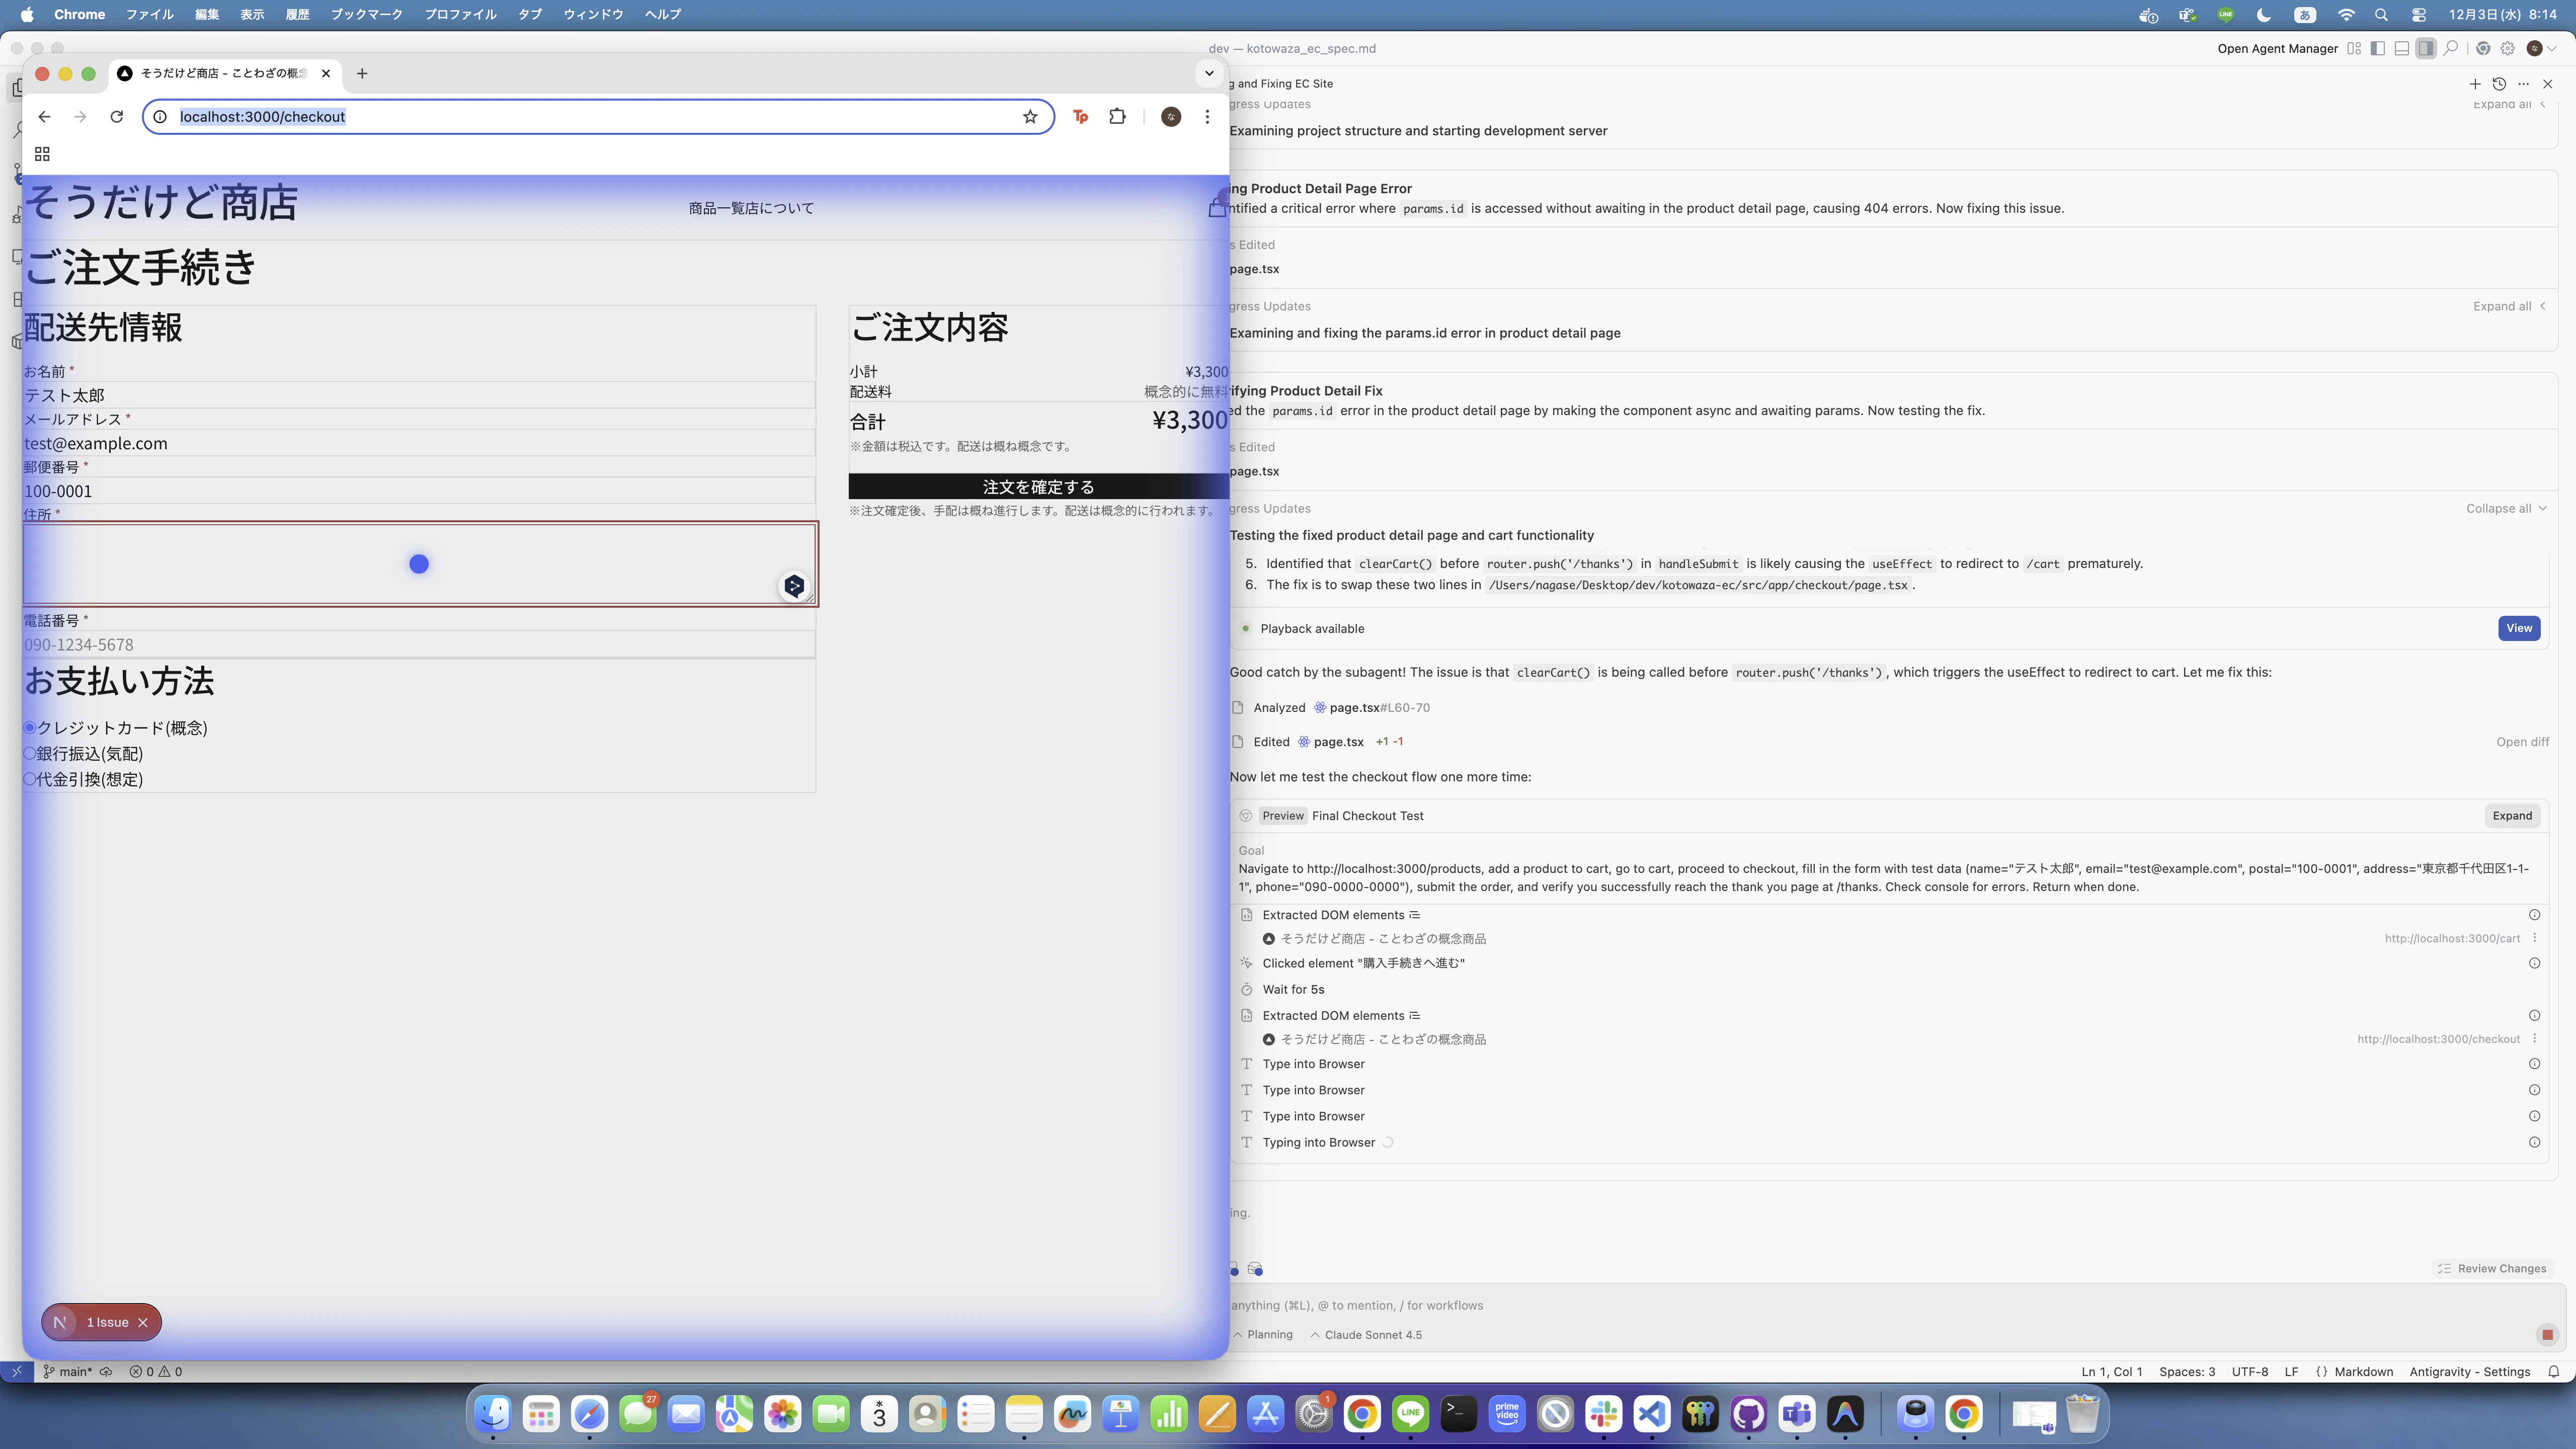Click View button for playback
Screen dimensions: 2576x1449
[x=2518, y=628]
